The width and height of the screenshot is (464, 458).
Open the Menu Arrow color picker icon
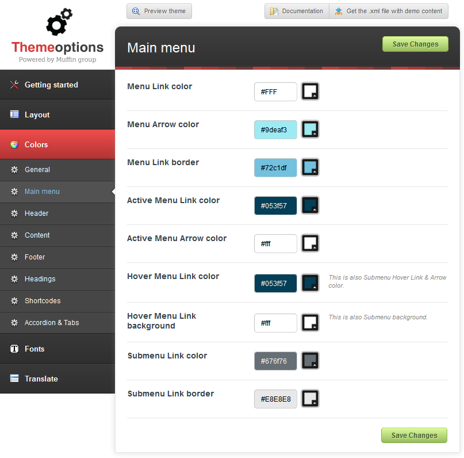pos(310,129)
